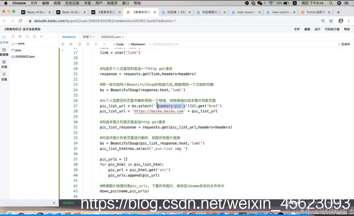Viewport: 354px width, 216px height.
Task: Open notebook 帮助 menu on right
Action: pyautogui.click(x=347, y=29)
